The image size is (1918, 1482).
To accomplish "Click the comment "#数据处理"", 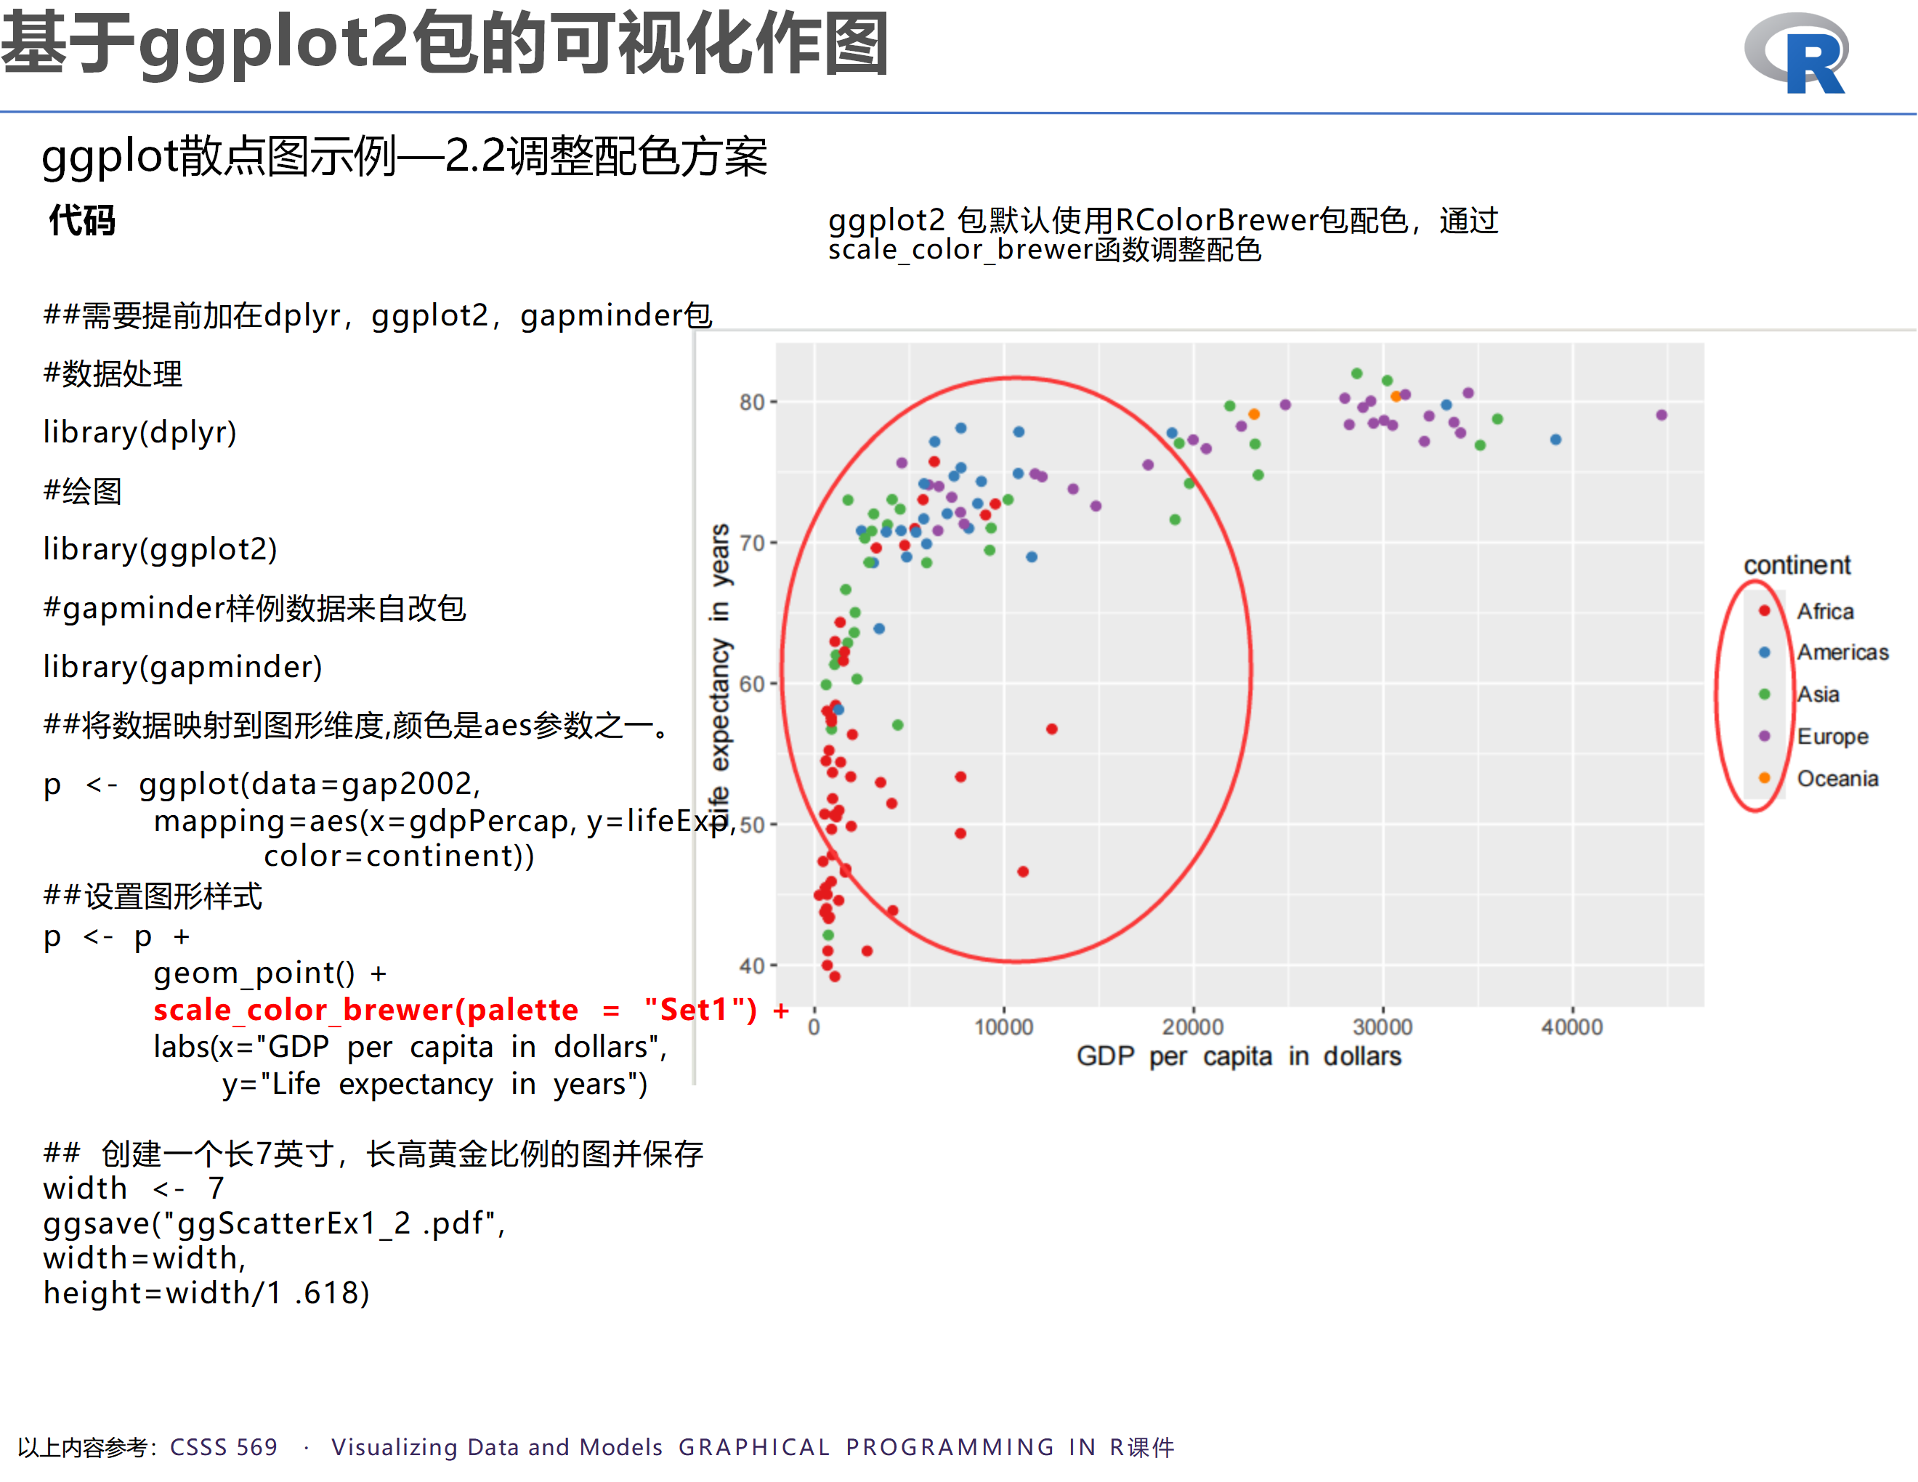I will 113,374.
